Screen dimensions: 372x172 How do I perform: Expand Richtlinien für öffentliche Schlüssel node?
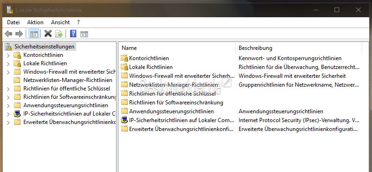click(8, 89)
